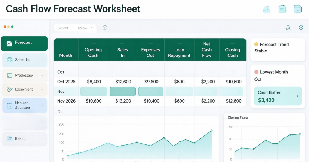Image resolution: width=309 pixels, height=162 pixels.
Task: Open the Nov Closing Cash dropdown
Action: click(x=231, y=92)
